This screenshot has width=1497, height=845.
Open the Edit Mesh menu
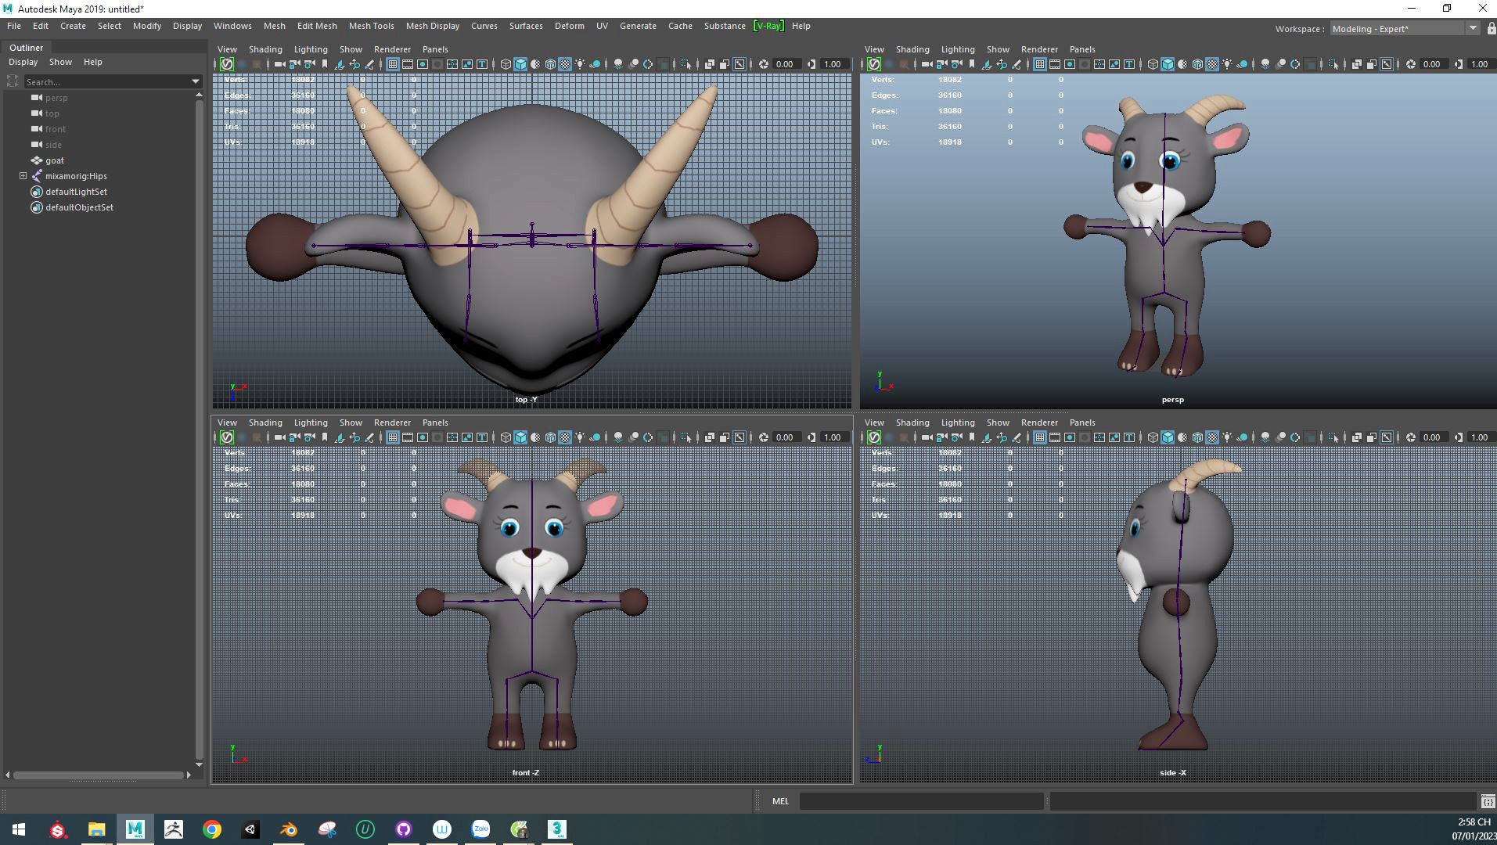(x=317, y=26)
